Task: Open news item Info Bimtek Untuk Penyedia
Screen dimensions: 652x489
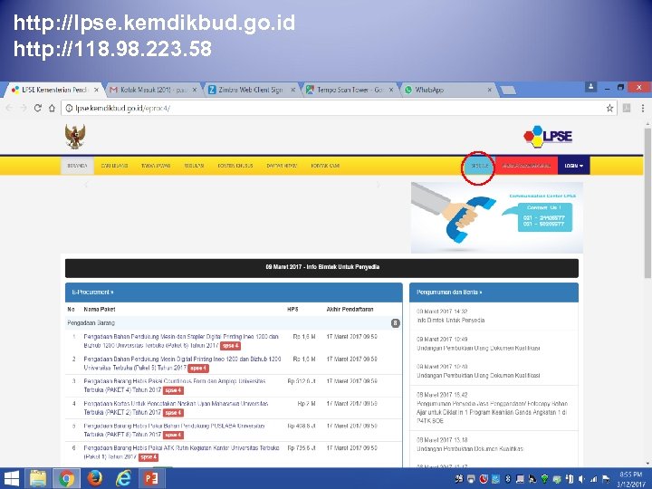Action: click(450, 321)
